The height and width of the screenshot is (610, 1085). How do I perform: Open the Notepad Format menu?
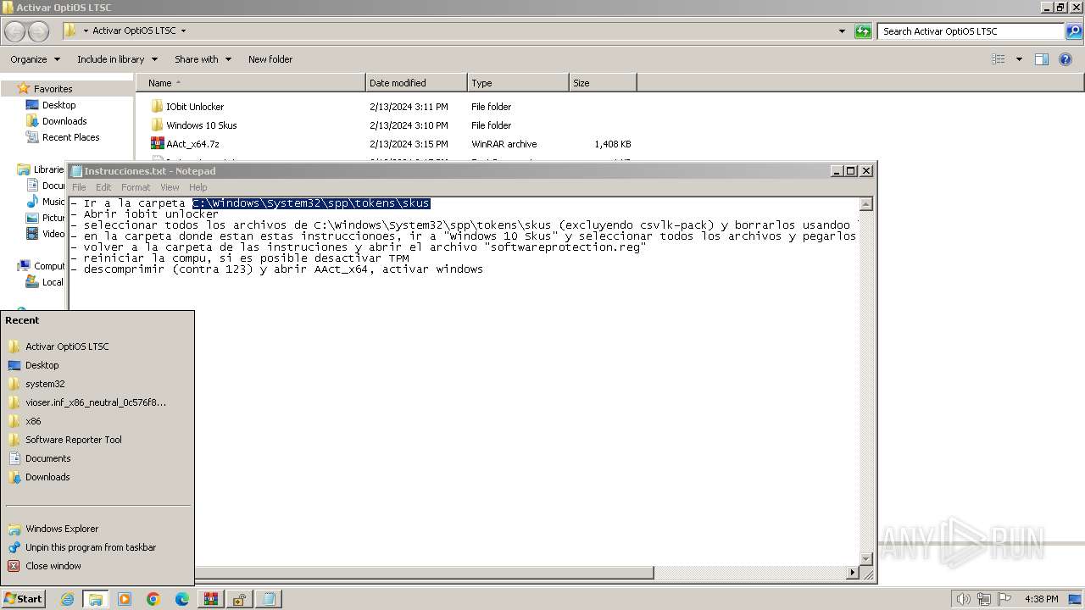point(136,187)
